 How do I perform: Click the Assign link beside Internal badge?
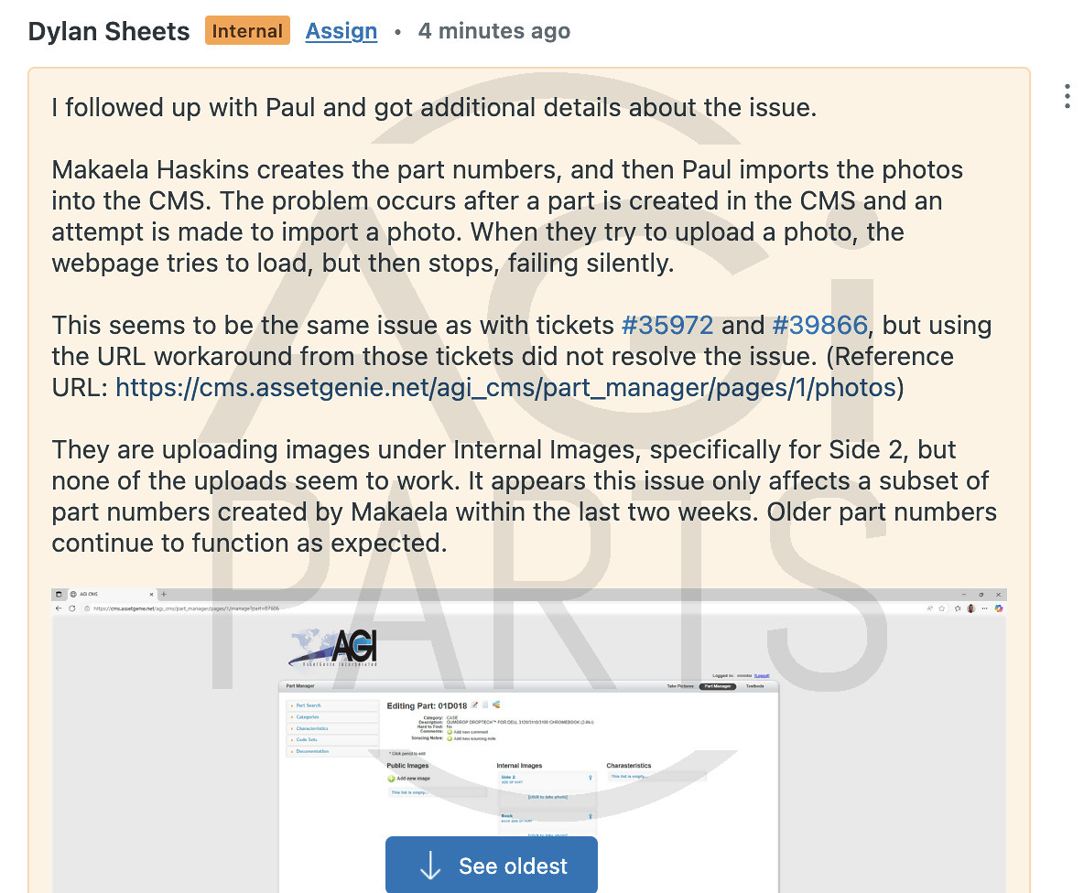341,31
